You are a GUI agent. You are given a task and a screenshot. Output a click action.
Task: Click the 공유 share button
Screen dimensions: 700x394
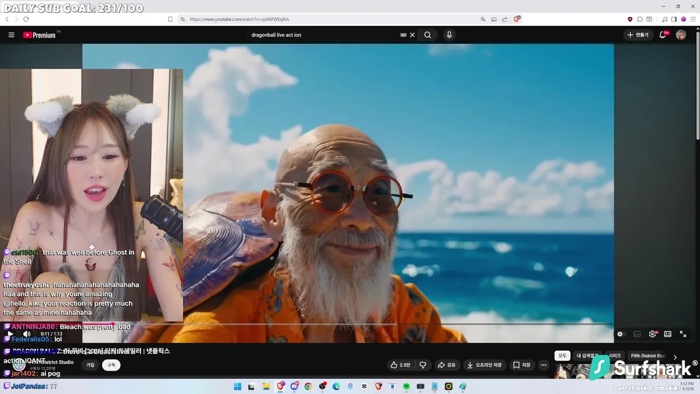tap(446, 365)
